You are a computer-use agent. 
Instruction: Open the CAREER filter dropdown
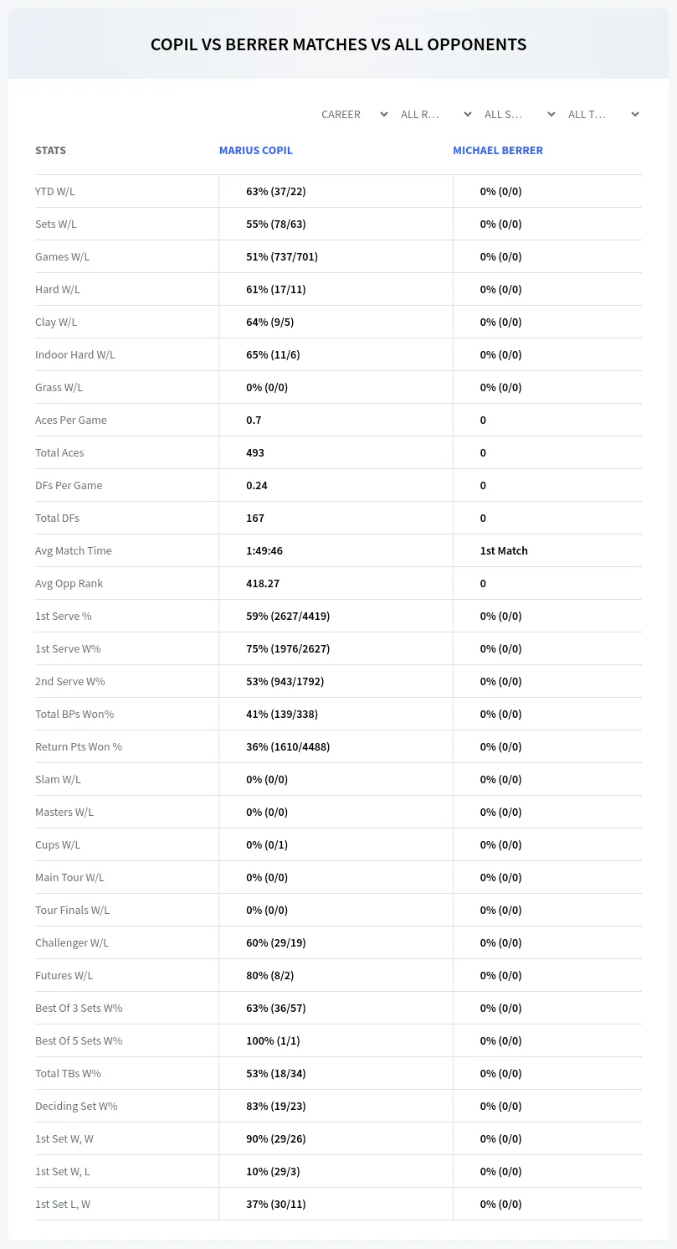(353, 114)
